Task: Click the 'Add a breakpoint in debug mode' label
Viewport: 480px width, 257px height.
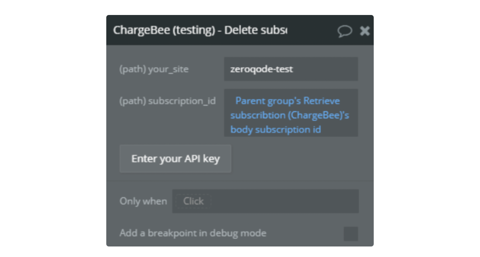Action: (193, 233)
